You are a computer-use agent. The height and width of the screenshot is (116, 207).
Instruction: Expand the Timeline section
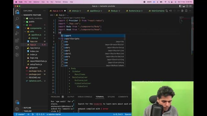[34, 111]
